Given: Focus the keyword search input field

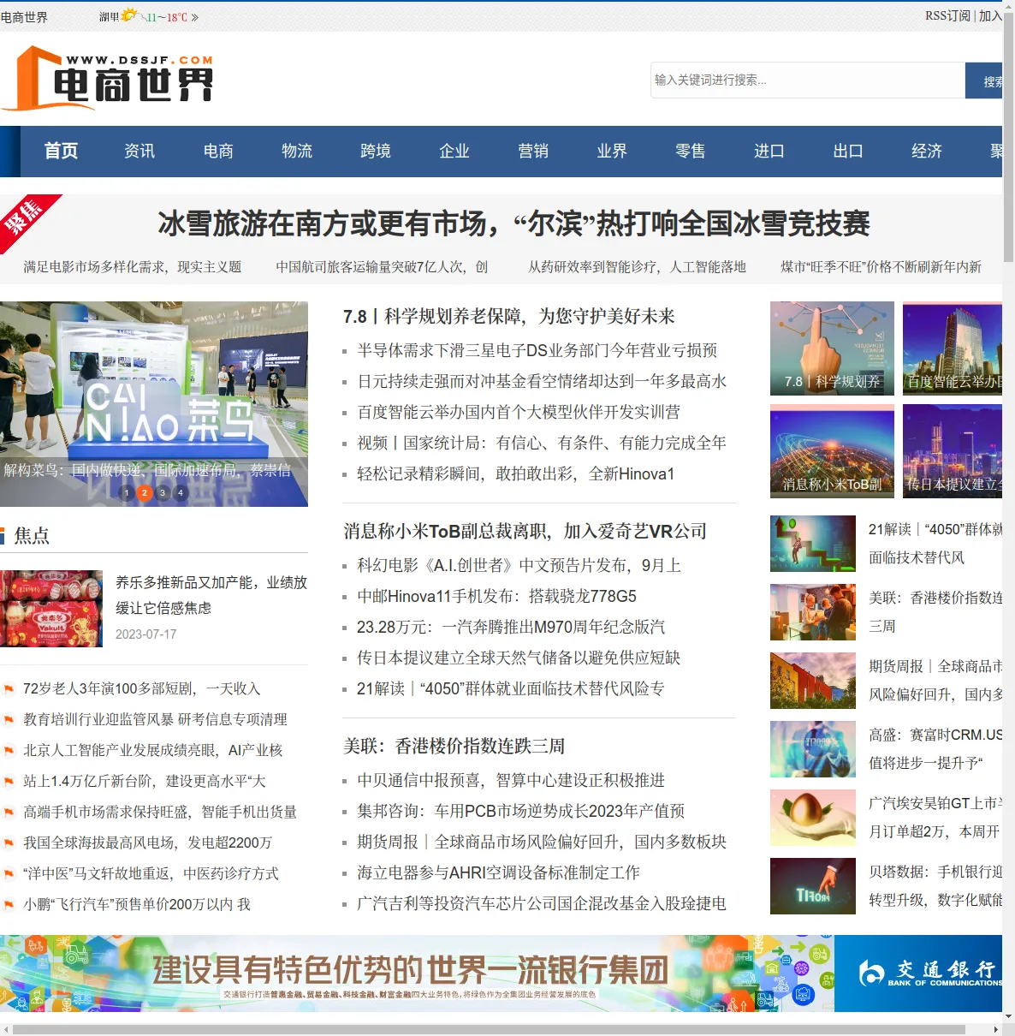Looking at the screenshot, I should pos(808,80).
